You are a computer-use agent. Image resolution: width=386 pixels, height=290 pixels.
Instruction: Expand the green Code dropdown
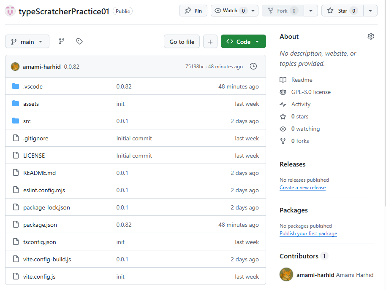243,42
